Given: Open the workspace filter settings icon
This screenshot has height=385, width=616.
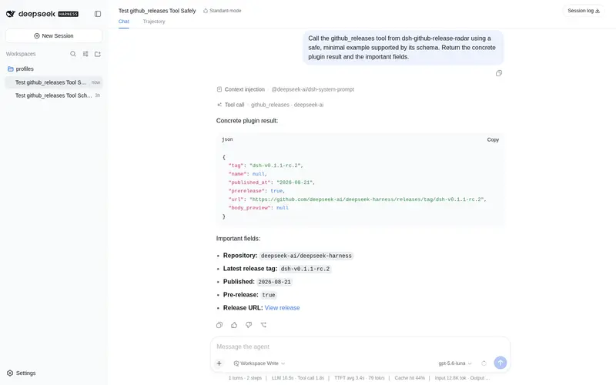Looking at the screenshot, I should tap(85, 54).
